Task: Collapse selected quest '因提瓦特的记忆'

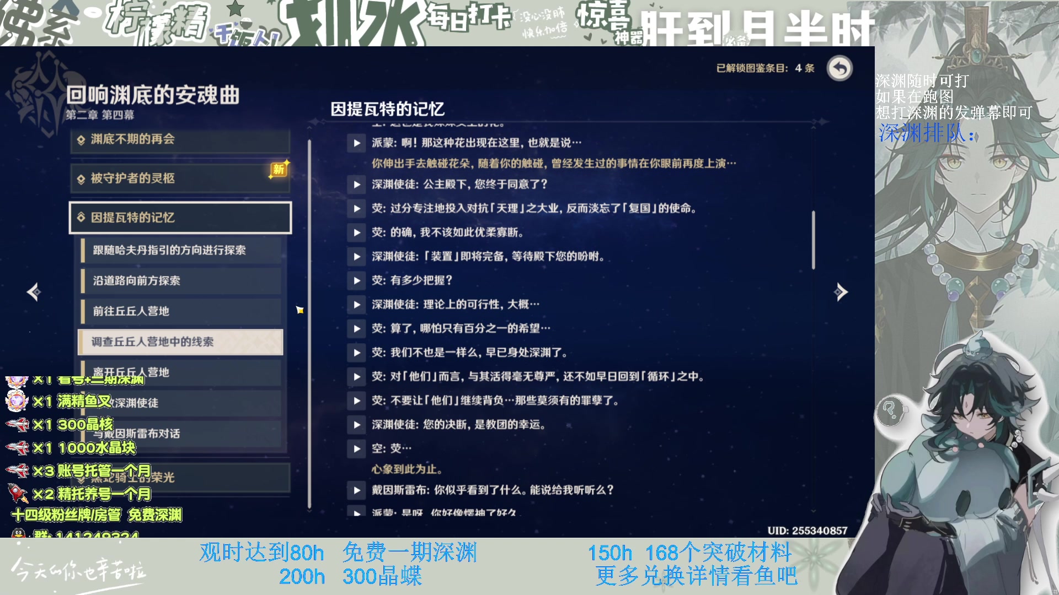Action: [180, 218]
